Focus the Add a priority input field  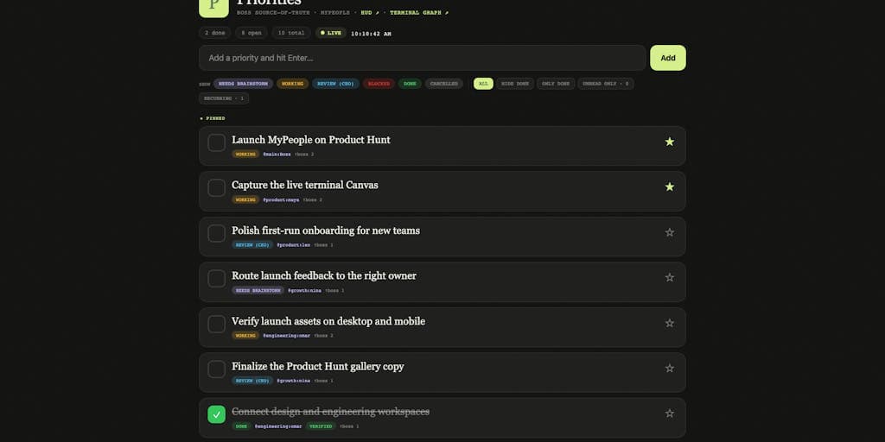tap(422, 58)
